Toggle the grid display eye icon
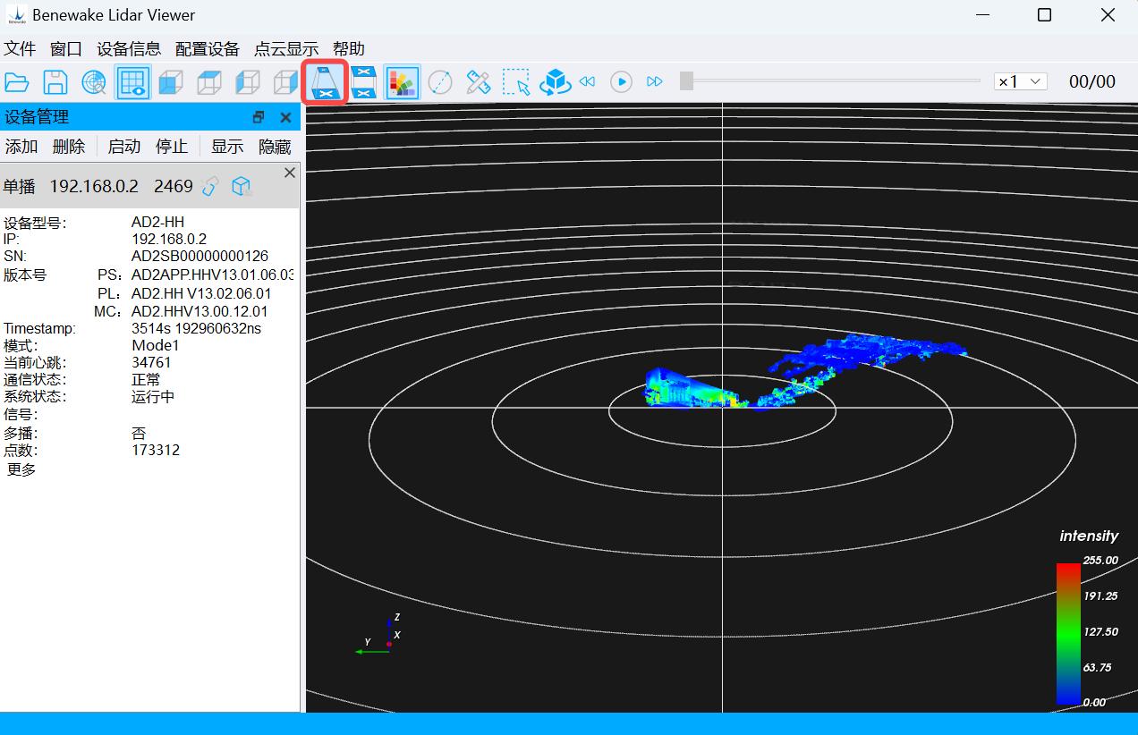The height and width of the screenshot is (735, 1138). [x=132, y=82]
